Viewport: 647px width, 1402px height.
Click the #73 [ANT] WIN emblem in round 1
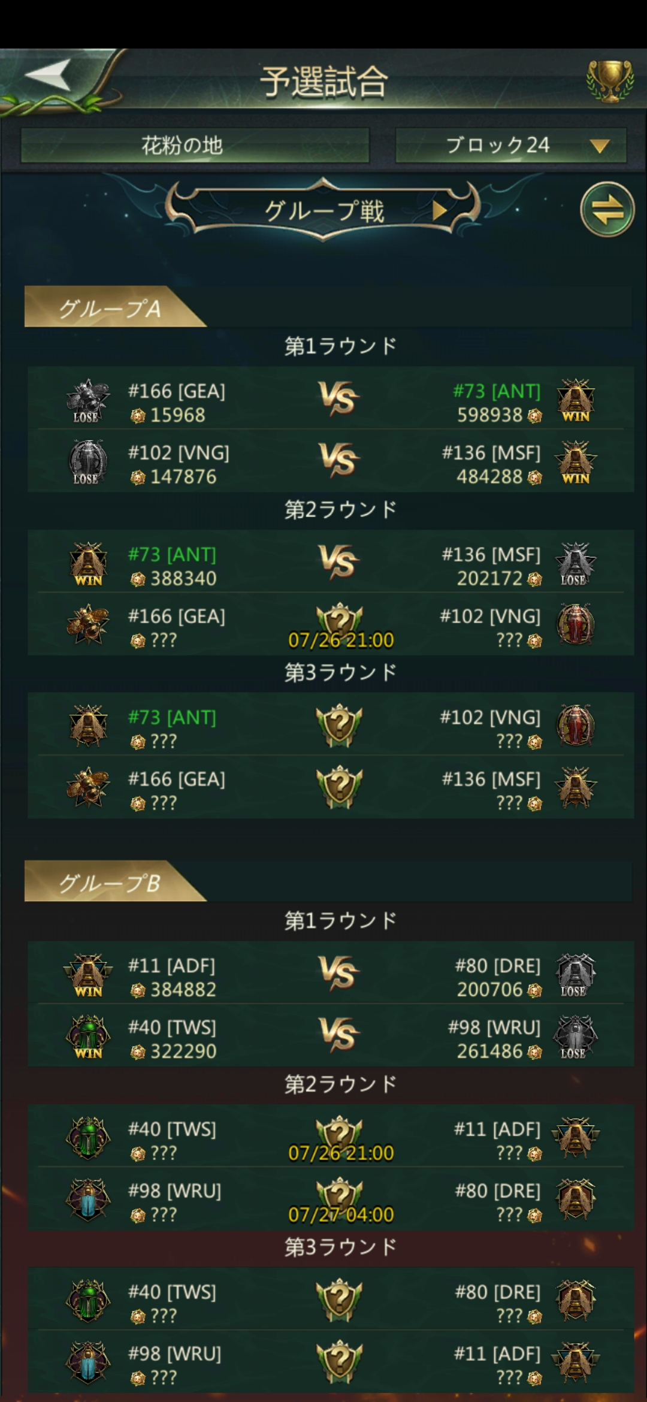(x=576, y=400)
